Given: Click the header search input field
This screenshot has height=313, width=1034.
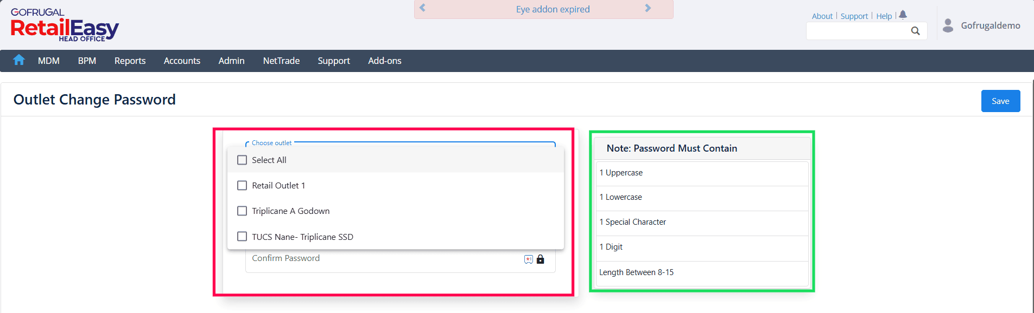Looking at the screenshot, I should click(x=858, y=31).
